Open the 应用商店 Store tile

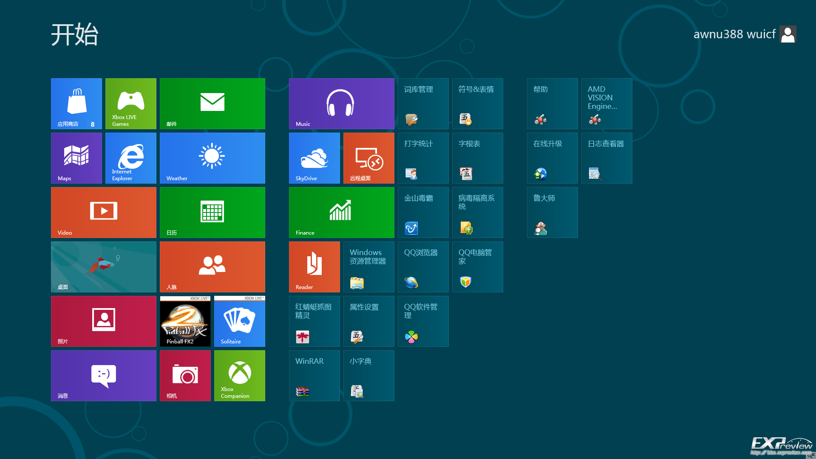[76, 104]
